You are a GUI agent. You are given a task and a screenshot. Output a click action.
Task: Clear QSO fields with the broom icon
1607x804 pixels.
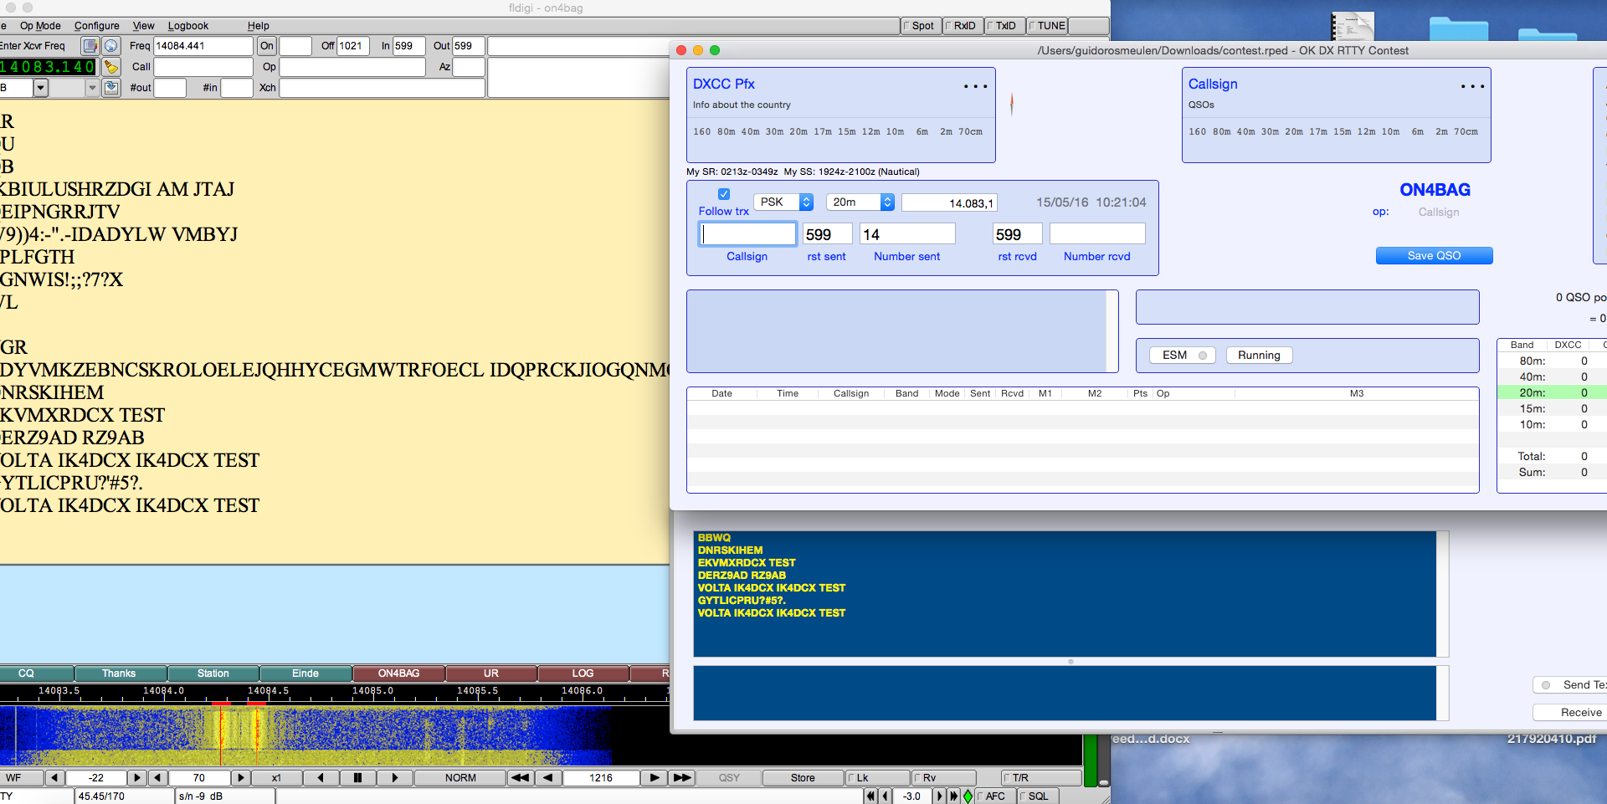(111, 67)
